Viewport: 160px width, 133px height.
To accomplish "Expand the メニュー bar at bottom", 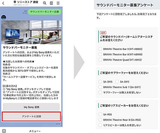I will [34, 131].
